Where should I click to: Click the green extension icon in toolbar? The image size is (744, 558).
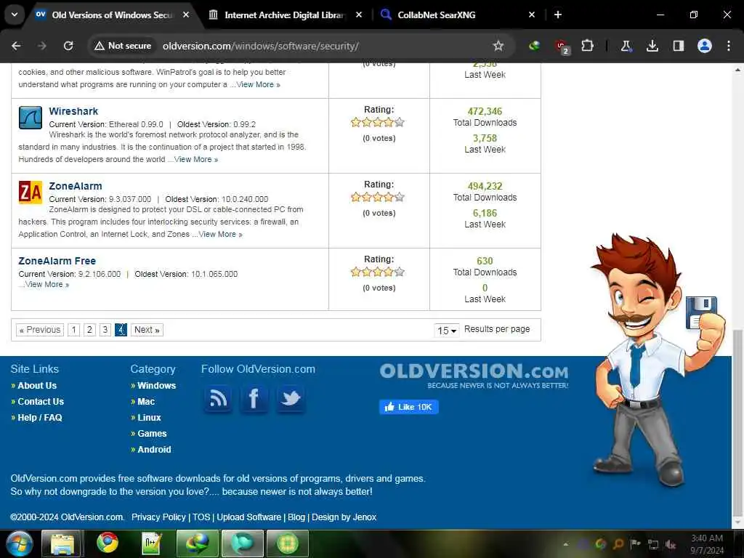(x=534, y=46)
